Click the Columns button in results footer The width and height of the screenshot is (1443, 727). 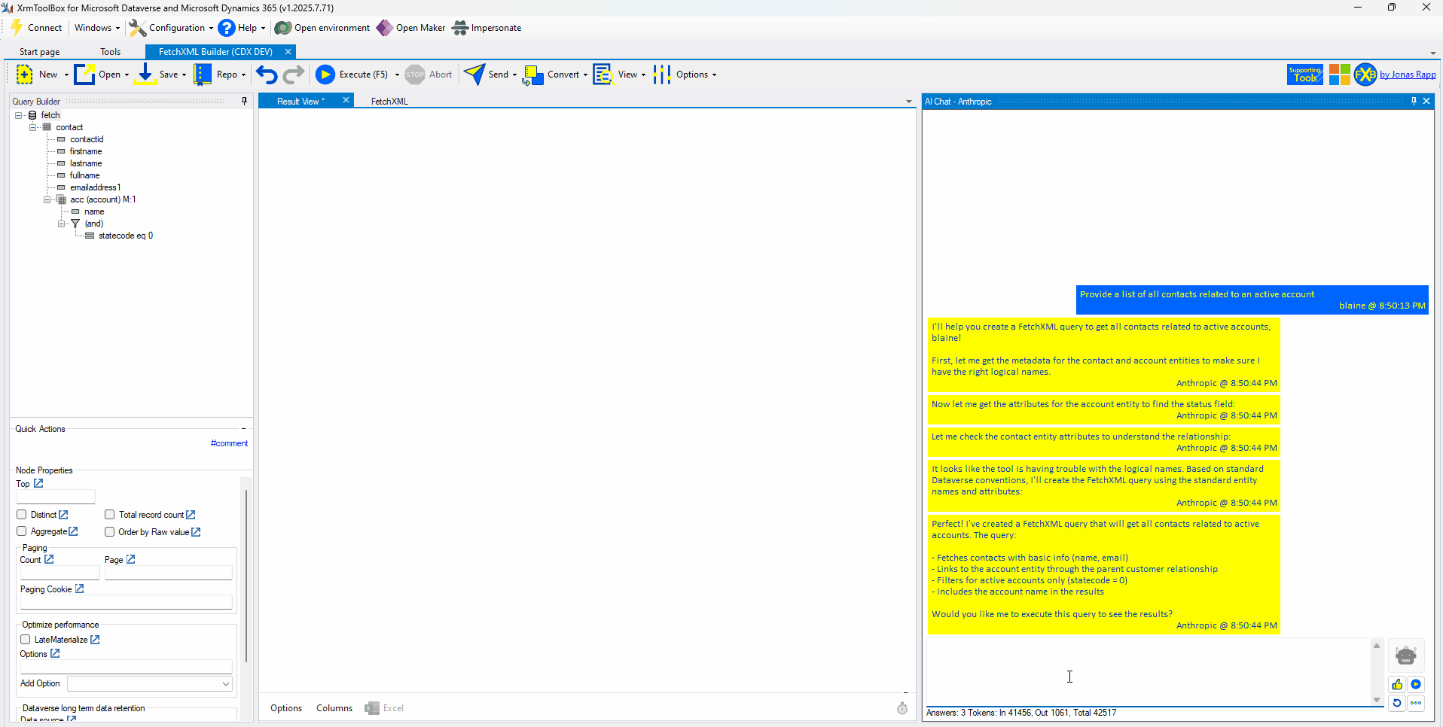(x=334, y=708)
